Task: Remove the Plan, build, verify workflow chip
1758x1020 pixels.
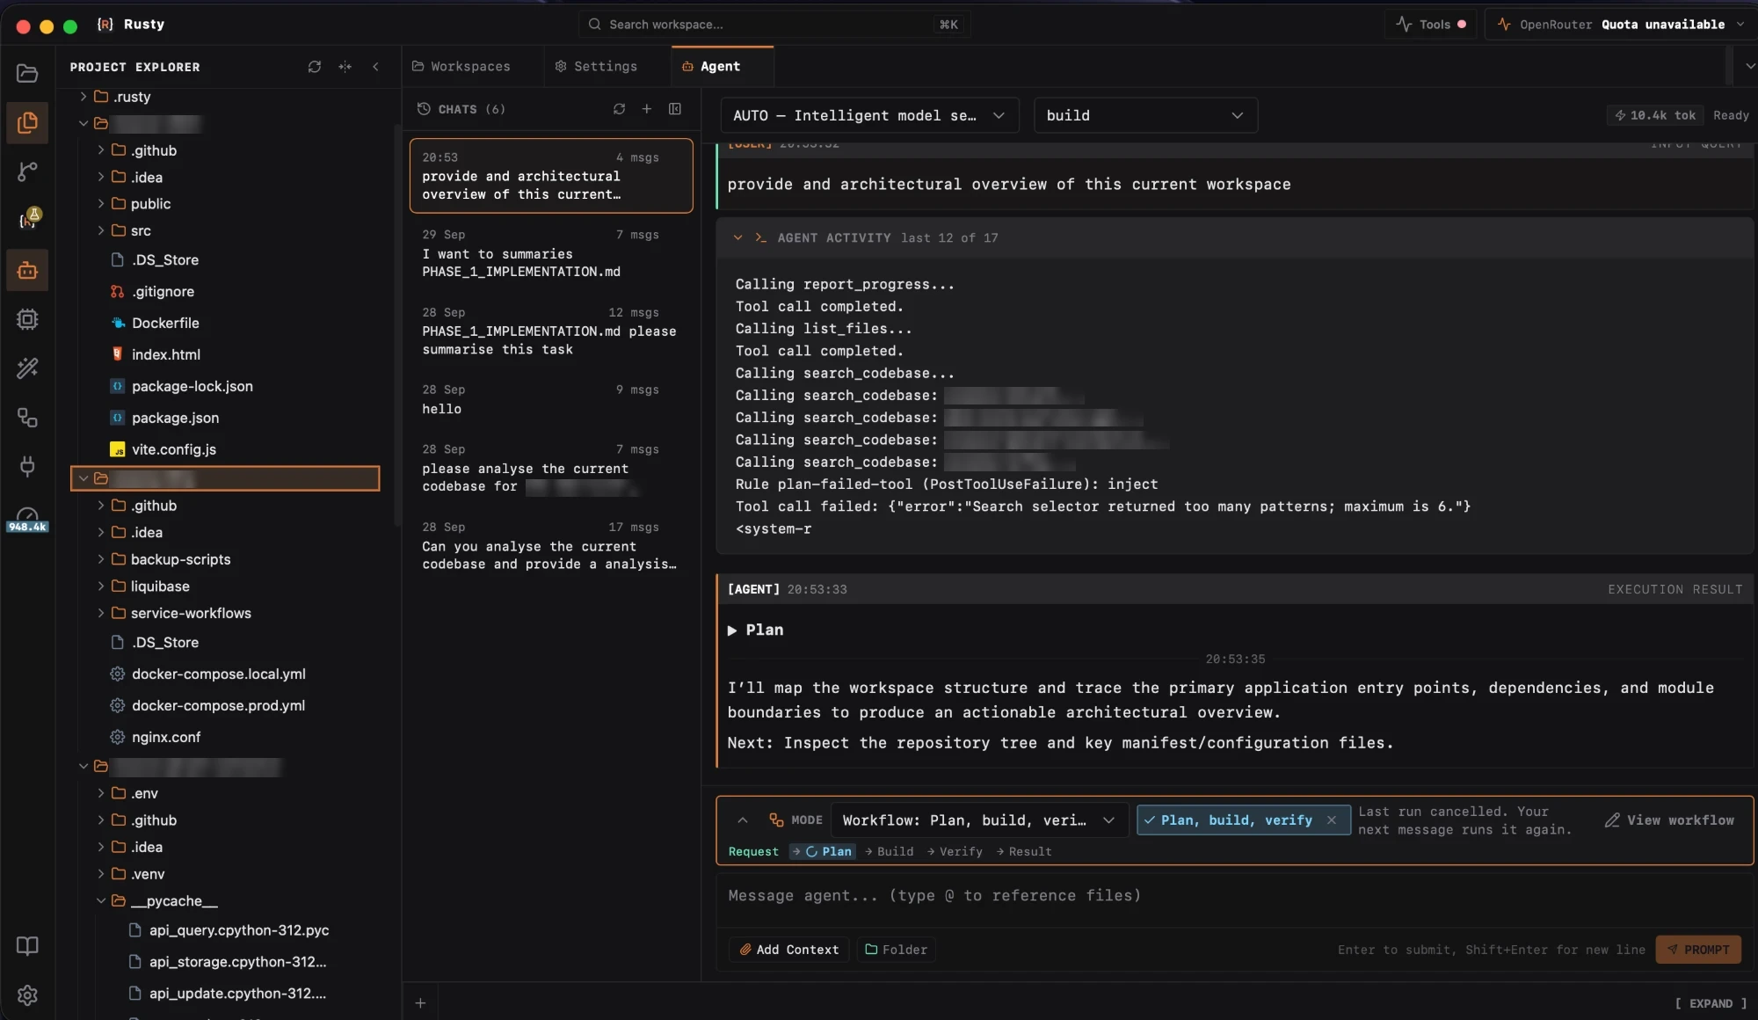Action: [x=1332, y=820]
